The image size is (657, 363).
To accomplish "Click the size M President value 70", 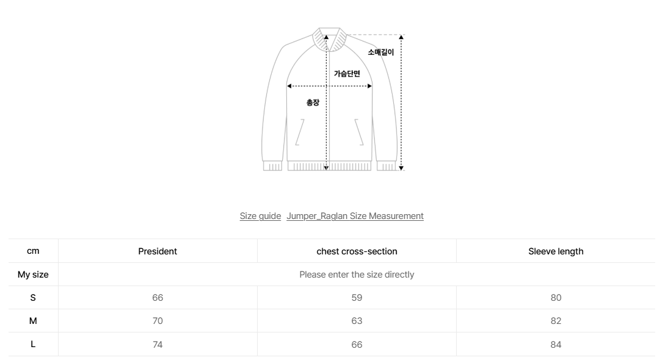I will tap(158, 321).
